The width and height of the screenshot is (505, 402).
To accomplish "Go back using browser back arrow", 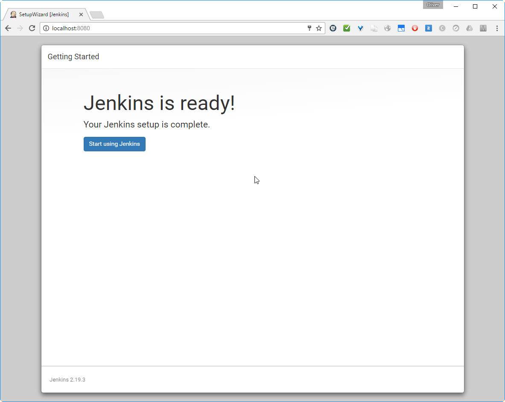I will [8, 28].
